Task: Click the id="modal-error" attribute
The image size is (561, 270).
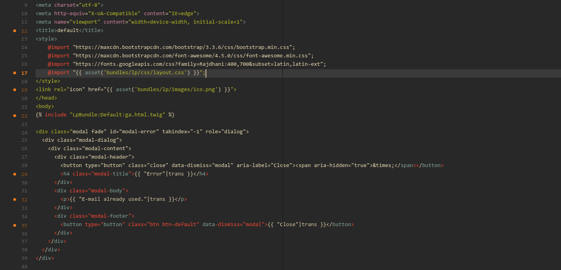Action: click(134, 132)
